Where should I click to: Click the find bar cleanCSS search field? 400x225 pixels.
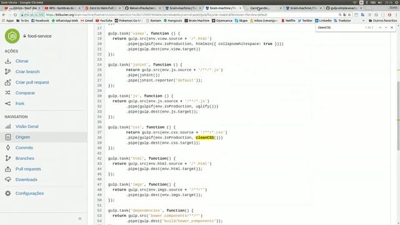coord(339,27)
